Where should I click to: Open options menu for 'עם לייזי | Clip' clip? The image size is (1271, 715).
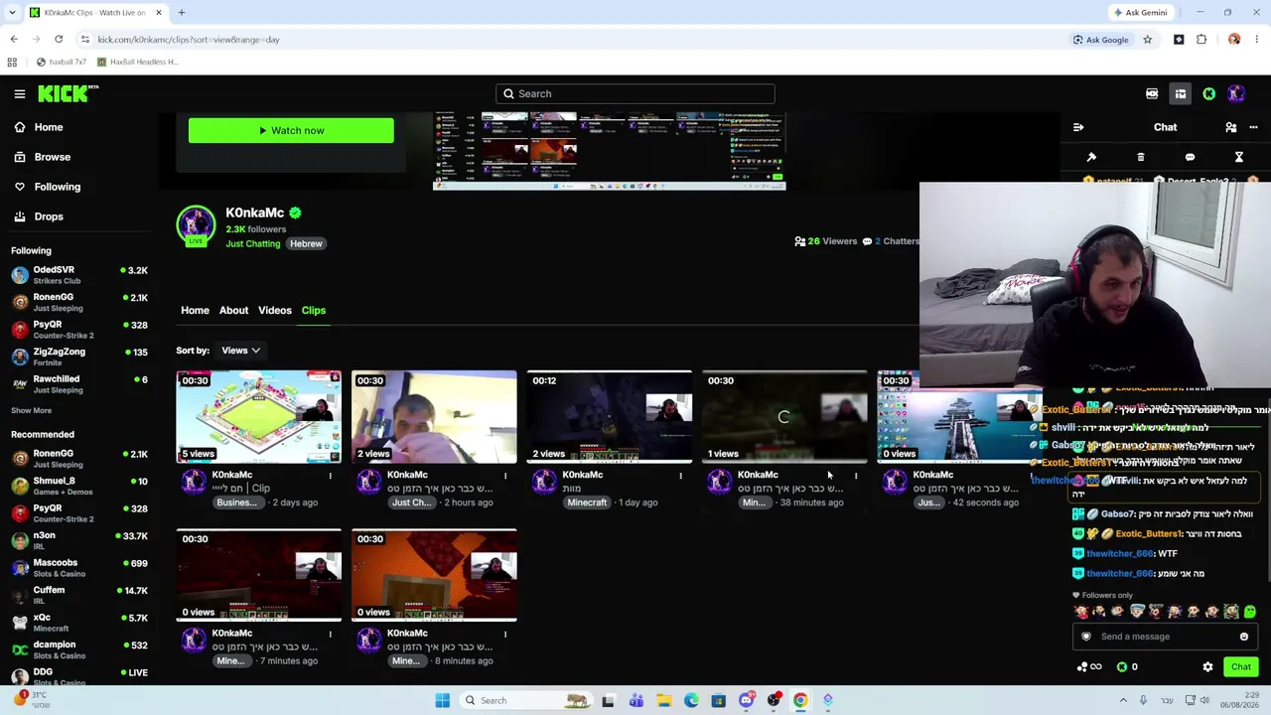(x=331, y=476)
